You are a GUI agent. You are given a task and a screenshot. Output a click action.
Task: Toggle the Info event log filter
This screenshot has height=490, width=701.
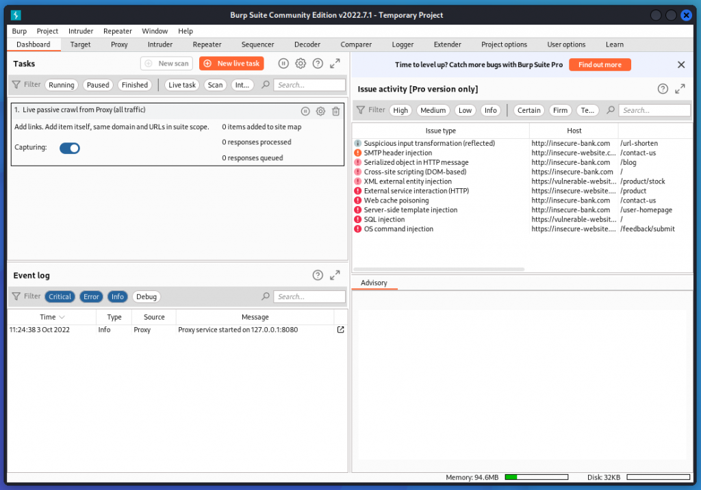[118, 297]
